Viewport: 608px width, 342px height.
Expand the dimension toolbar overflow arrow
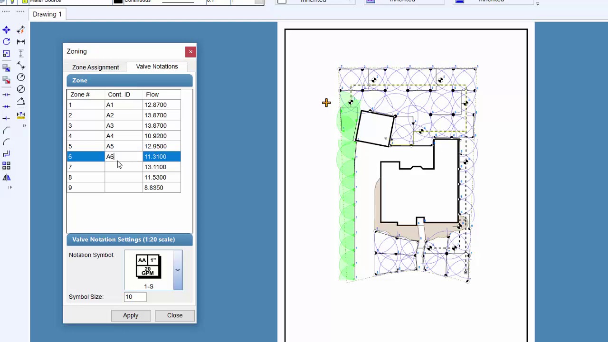pos(24,126)
